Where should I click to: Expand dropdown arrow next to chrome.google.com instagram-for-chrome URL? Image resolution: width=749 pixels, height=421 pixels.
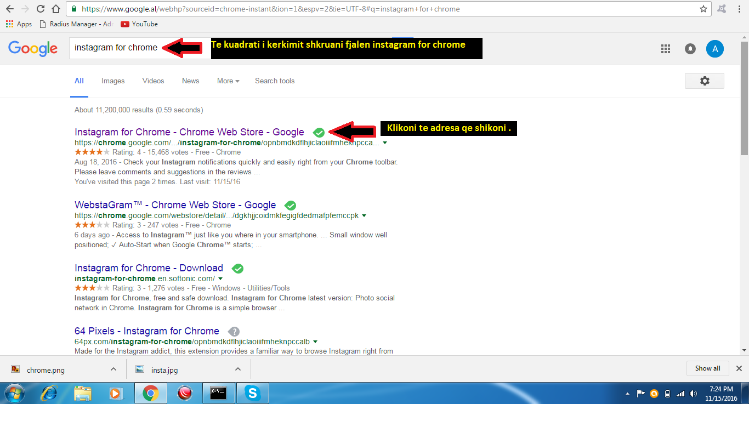pos(385,143)
